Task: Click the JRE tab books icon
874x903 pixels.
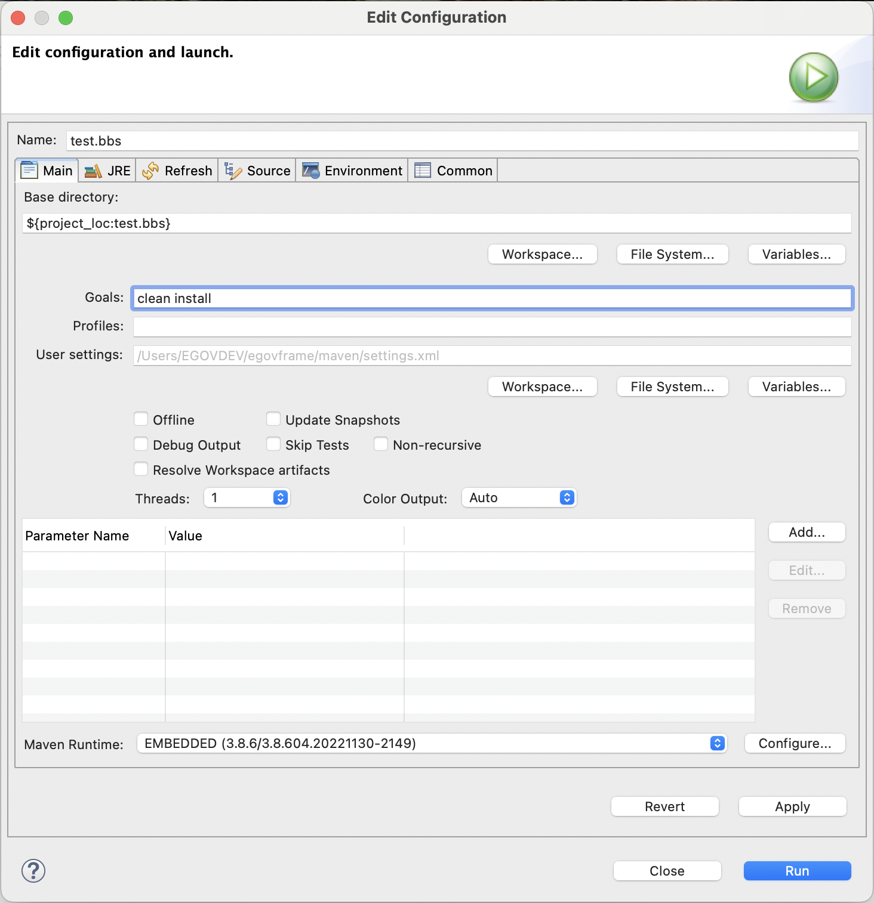Action: tap(93, 171)
